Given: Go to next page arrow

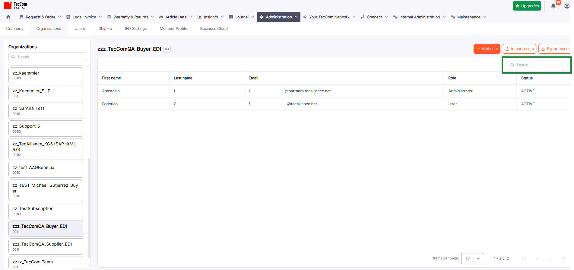Looking at the screenshot, I should (550, 259).
